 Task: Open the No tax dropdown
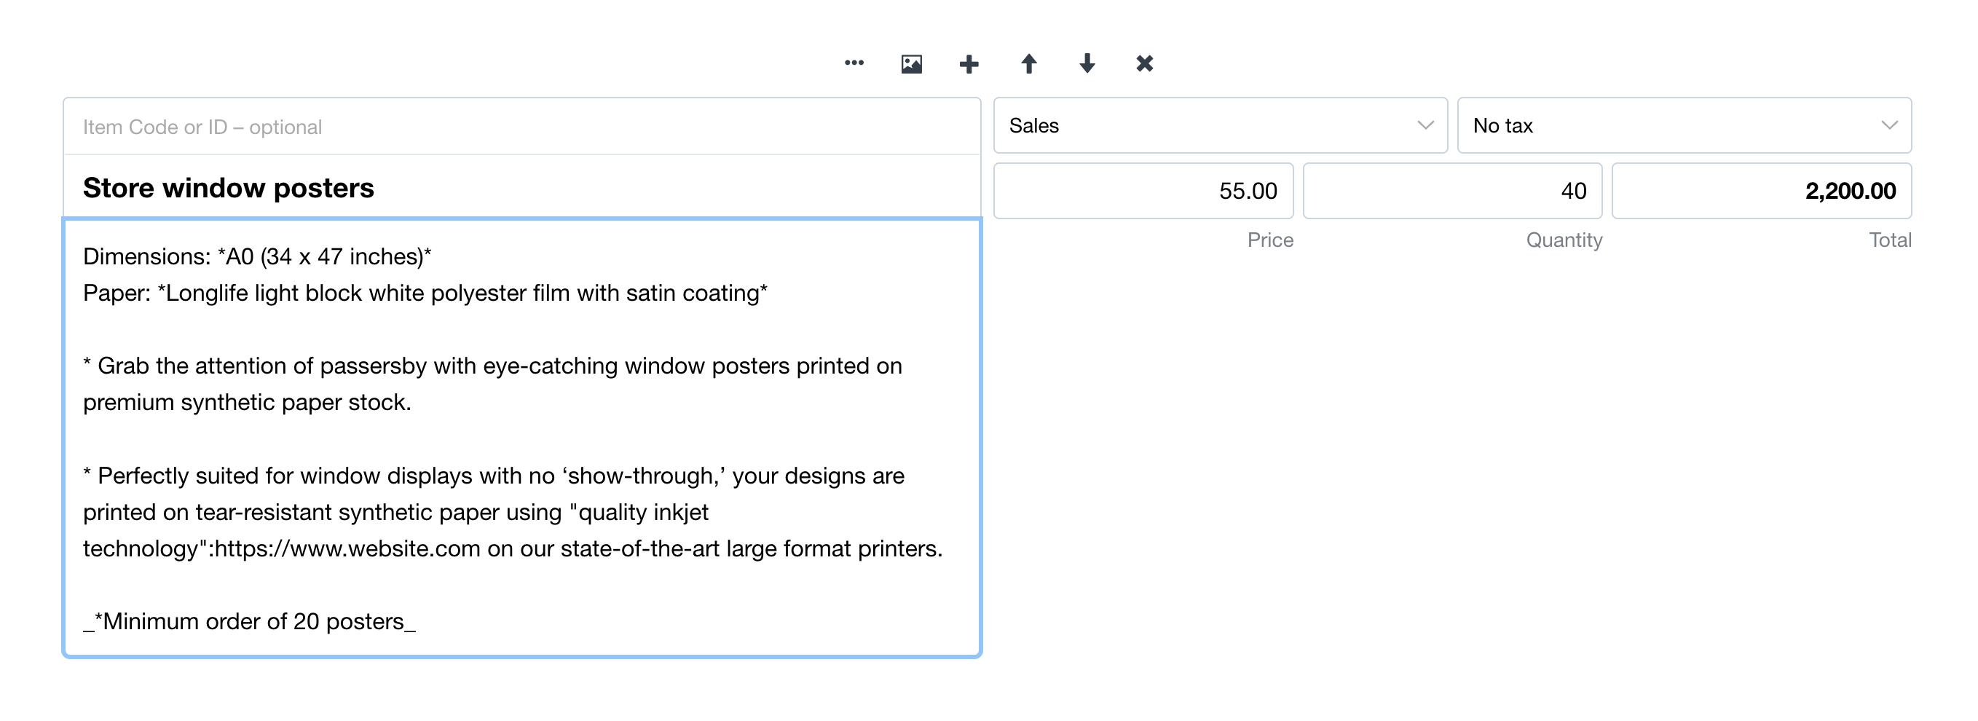[x=1684, y=125]
